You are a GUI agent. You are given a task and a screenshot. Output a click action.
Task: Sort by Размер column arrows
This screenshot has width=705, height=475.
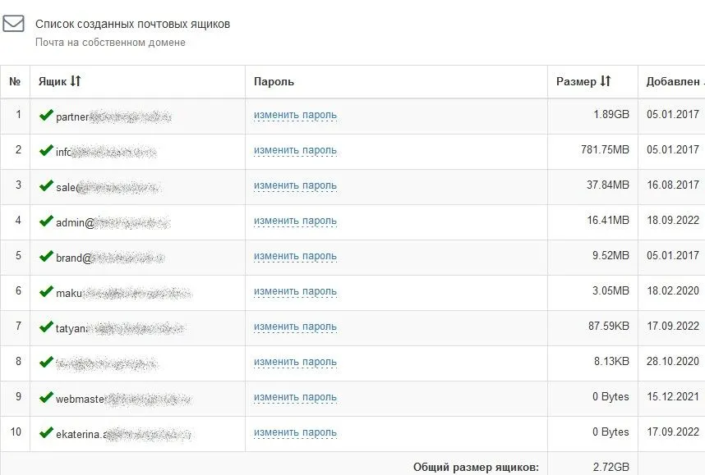[606, 81]
